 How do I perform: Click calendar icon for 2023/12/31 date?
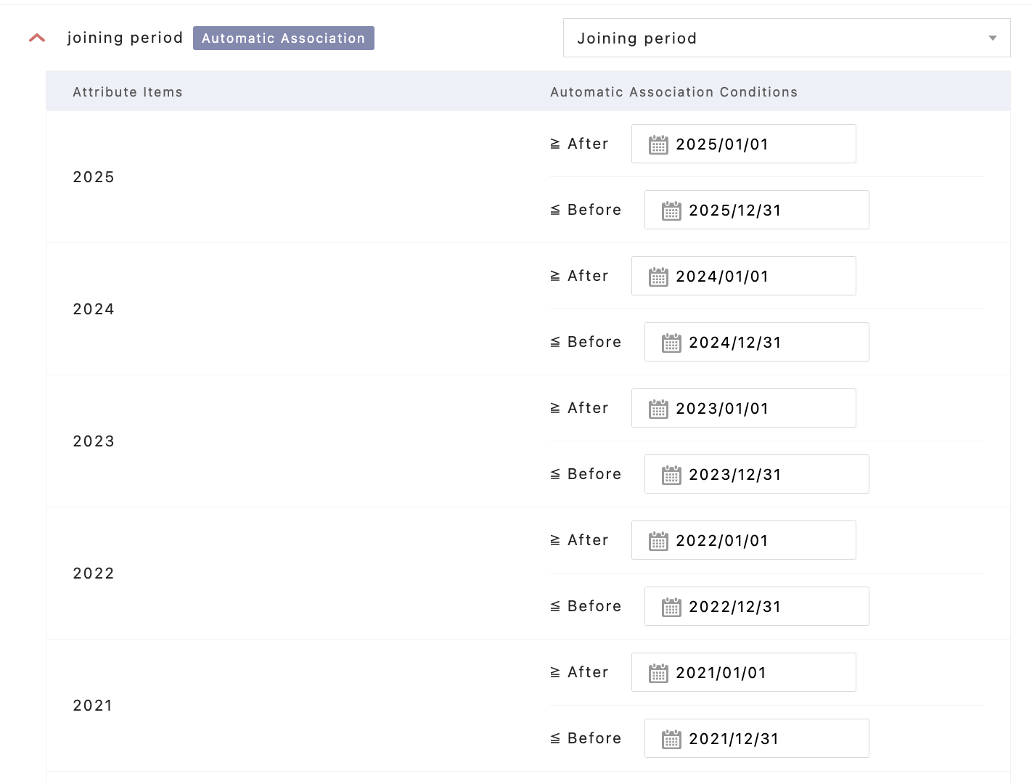(671, 475)
